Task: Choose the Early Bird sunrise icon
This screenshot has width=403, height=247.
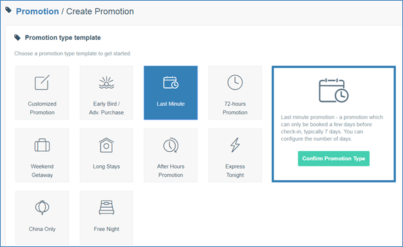Action: (x=106, y=82)
